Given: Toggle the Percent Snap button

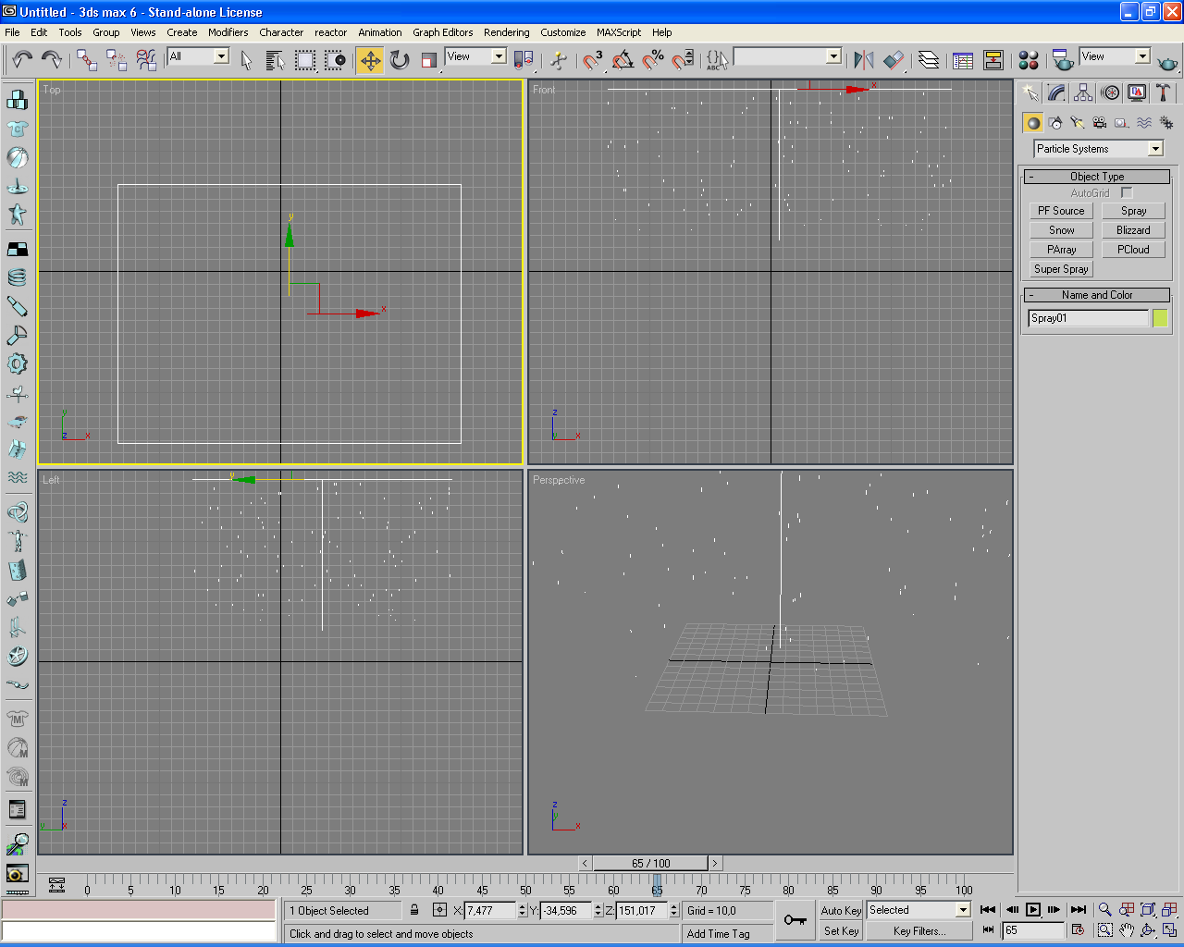Looking at the screenshot, I should pyautogui.click(x=652, y=60).
